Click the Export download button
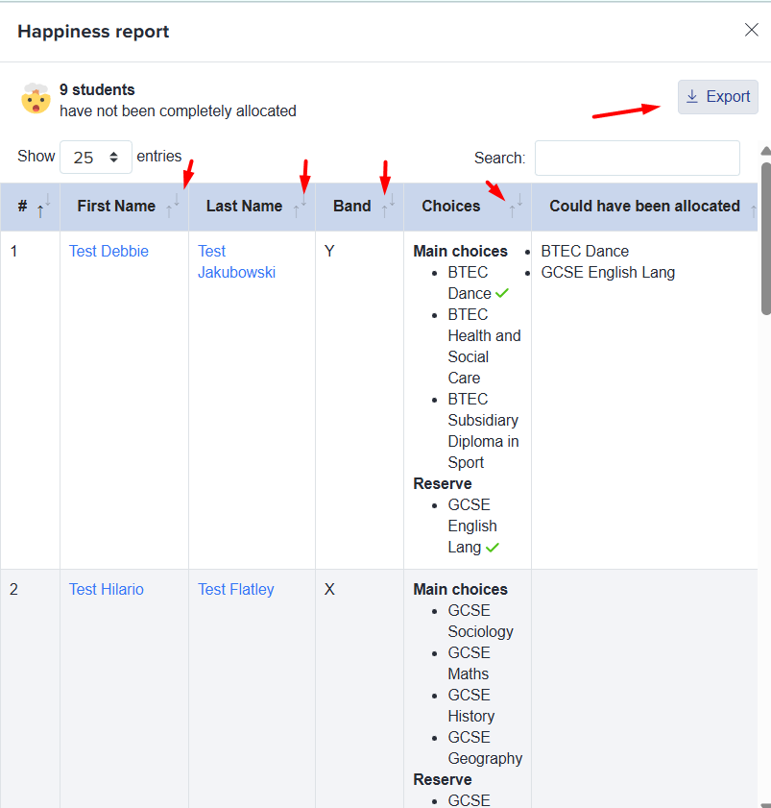 [718, 97]
